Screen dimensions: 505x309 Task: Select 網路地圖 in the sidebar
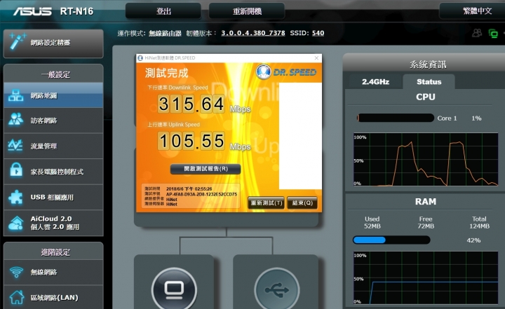53,95
